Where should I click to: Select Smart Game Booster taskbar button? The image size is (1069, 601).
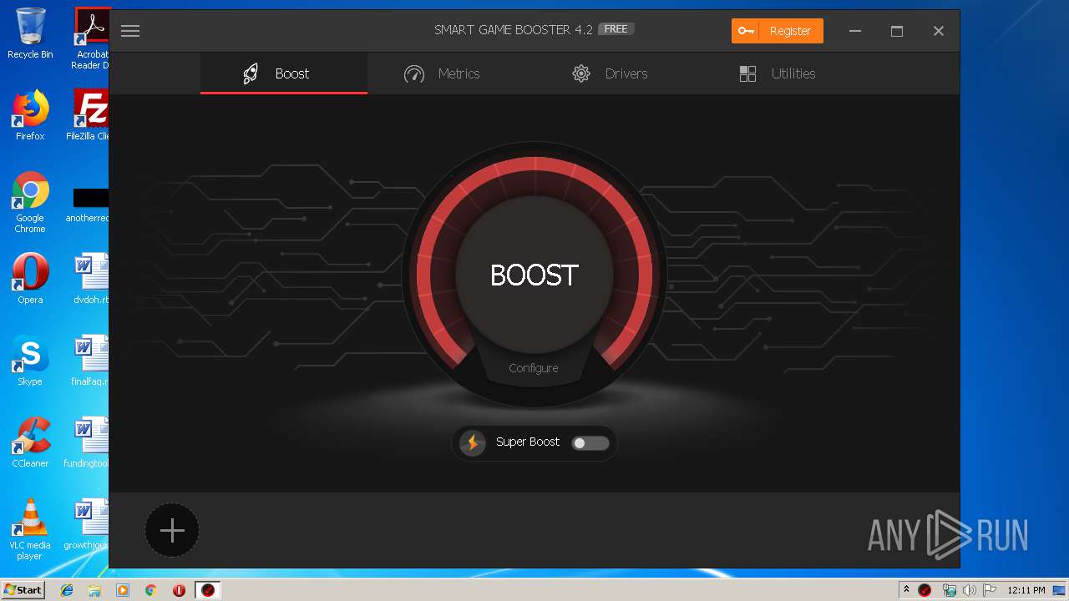click(x=208, y=590)
